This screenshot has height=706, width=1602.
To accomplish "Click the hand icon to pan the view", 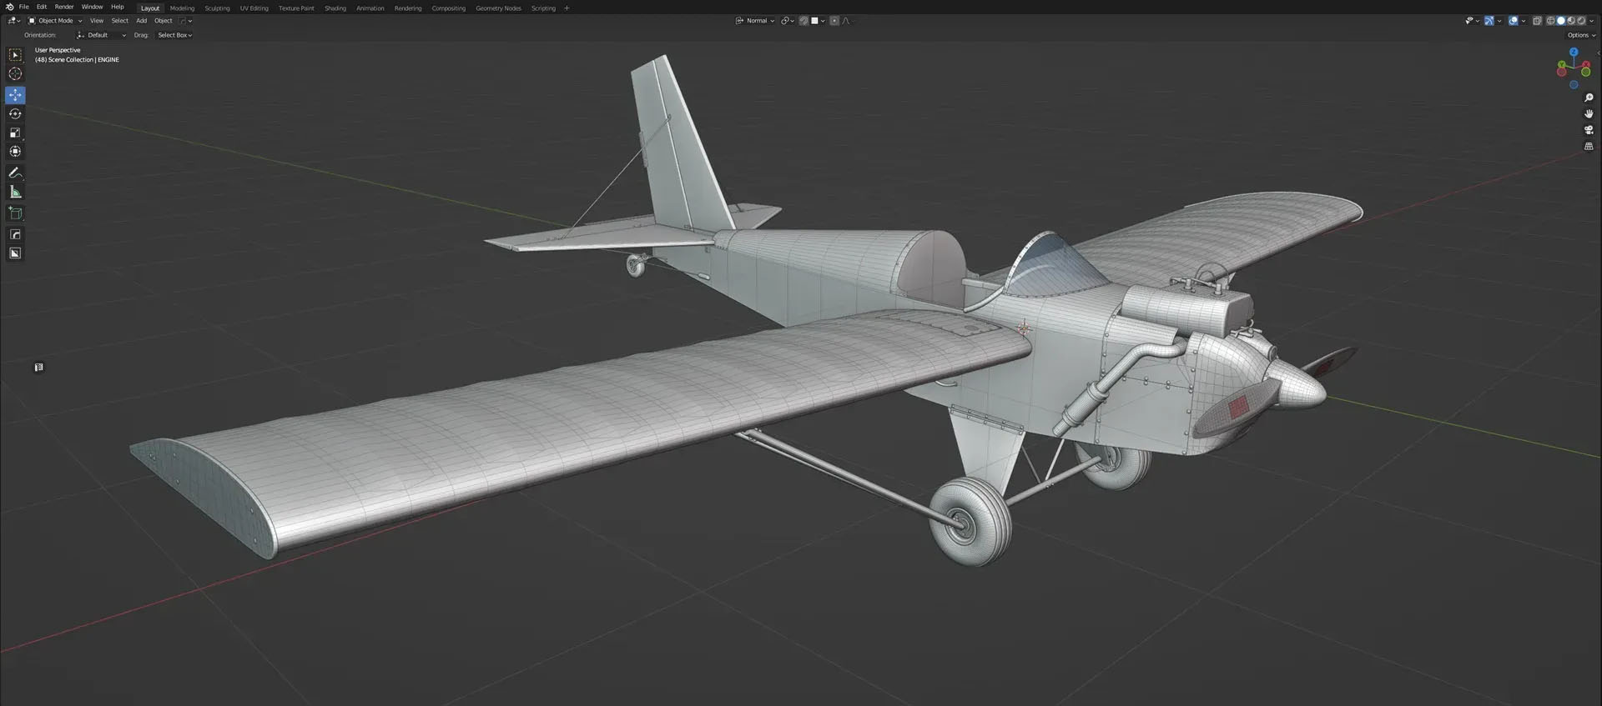I will pos(1589,114).
